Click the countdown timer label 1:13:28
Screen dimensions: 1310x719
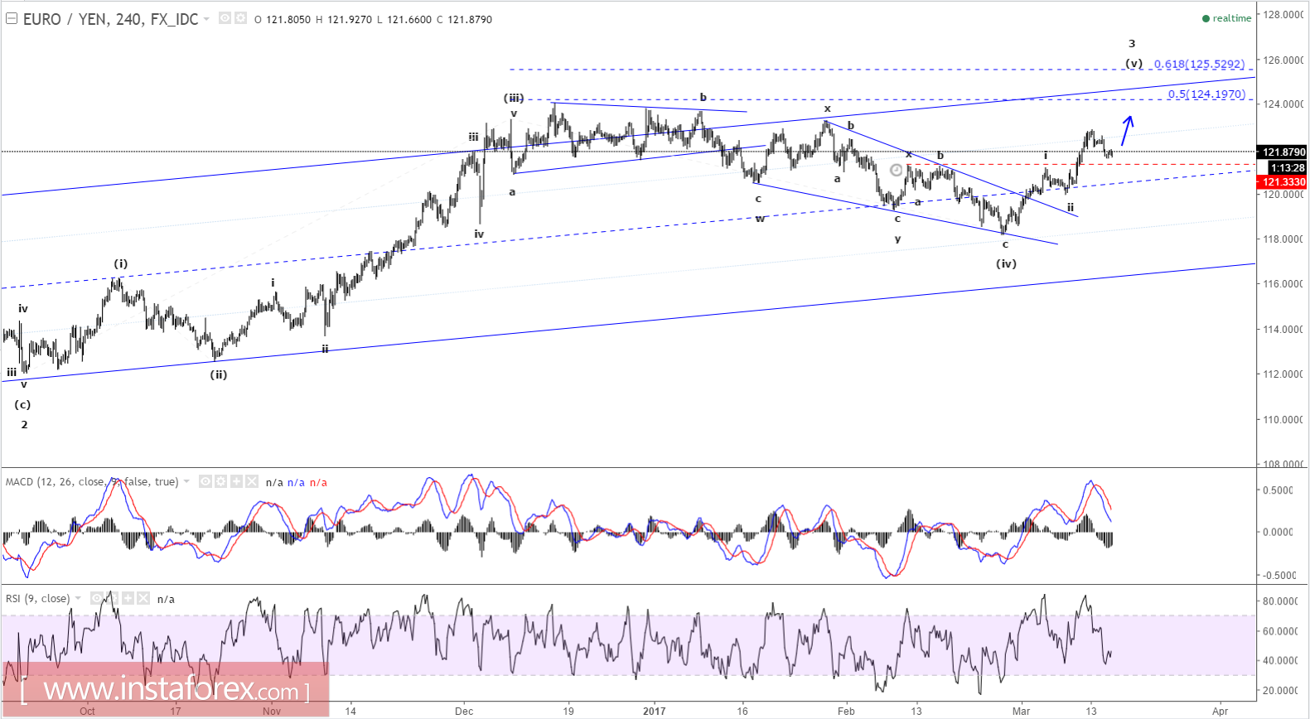click(1287, 168)
